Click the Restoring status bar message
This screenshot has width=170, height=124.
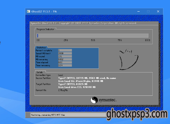point(48,115)
